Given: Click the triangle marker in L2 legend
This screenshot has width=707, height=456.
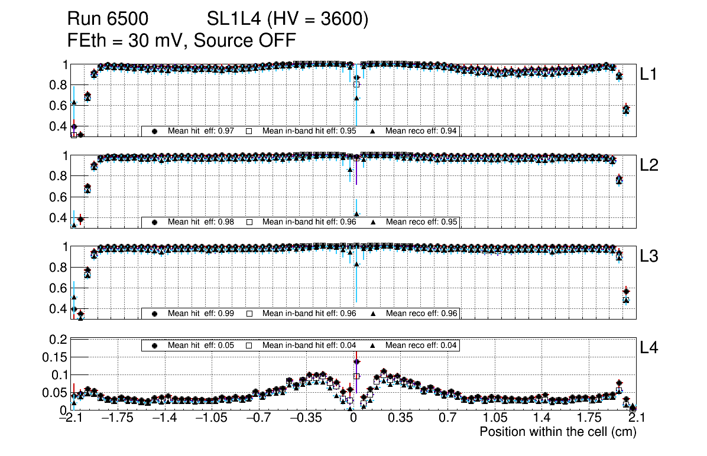Looking at the screenshot, I should (x=374, y=222).
